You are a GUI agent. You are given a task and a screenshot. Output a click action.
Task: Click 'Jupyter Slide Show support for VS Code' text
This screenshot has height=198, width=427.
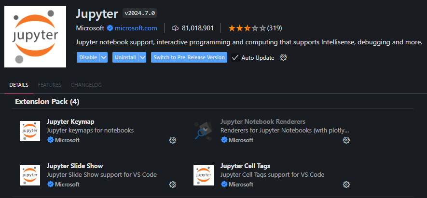click(102, 174)
